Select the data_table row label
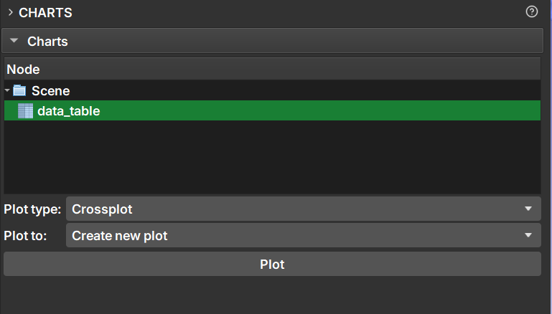The height and width of the screenshot is (314, 552). (x=68, y=111)
